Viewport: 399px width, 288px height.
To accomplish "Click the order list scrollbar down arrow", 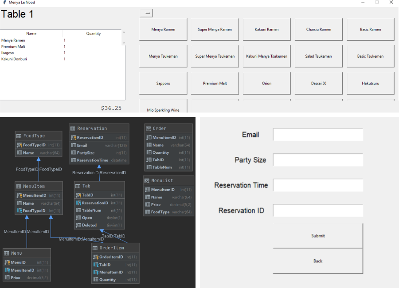I will pos(123,43).
